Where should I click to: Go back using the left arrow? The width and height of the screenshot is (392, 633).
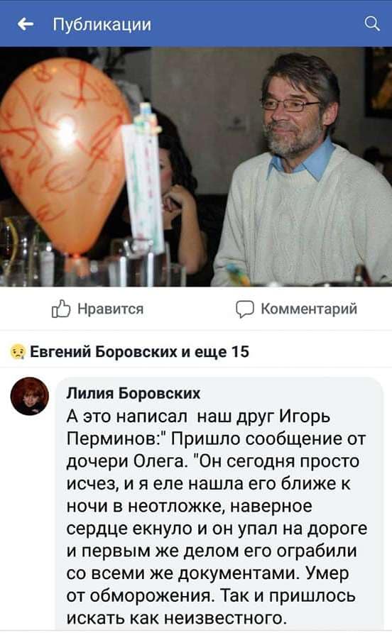(26, 24)
